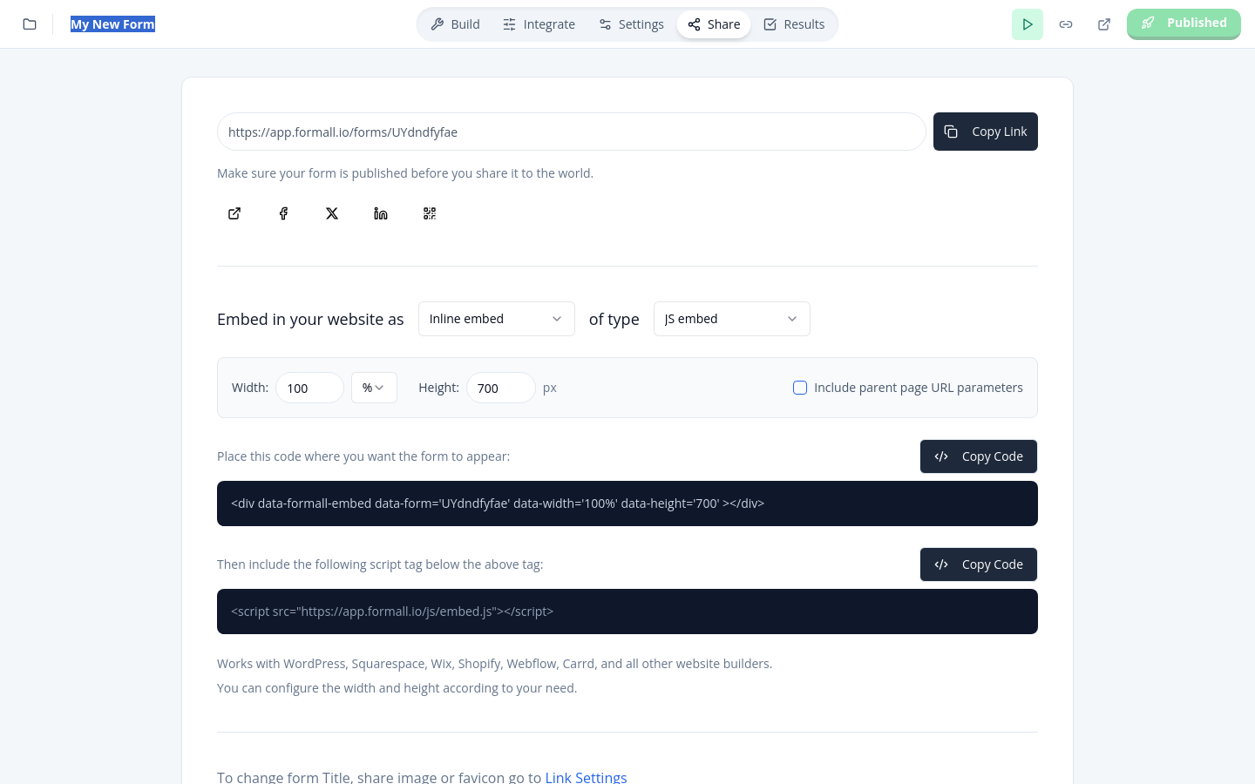
Task: Open the JS embed type dropdown
Action: 732,319
